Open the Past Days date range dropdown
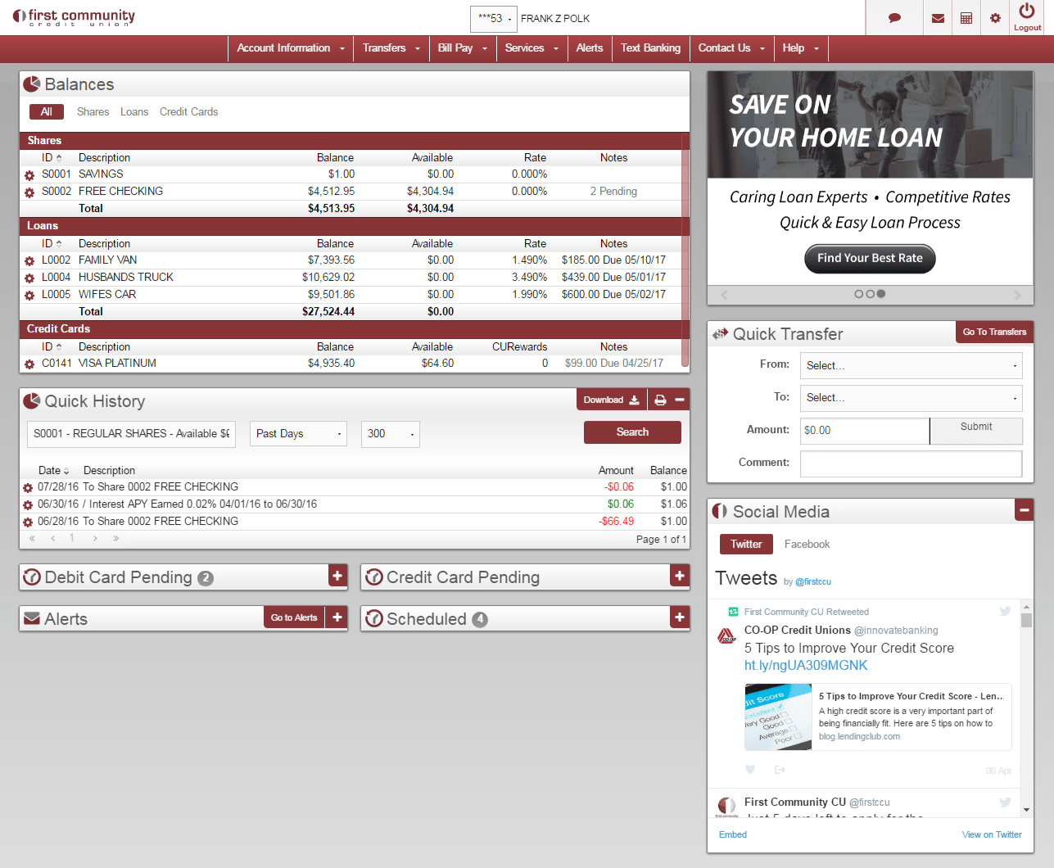The width and height of the screenshot is (1054, 868). point(297,434)
